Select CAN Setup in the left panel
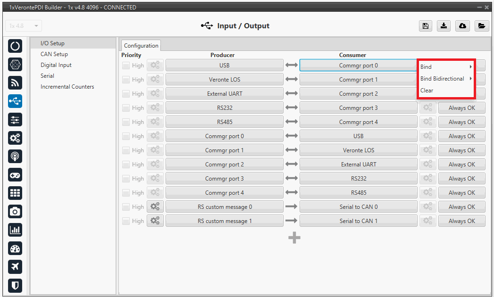 (54, 54)
